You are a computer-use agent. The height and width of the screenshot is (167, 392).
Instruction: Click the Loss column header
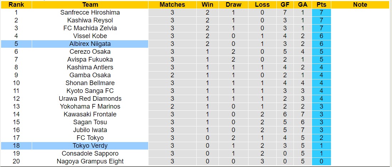pyautogui.click(x=262, y=5)
